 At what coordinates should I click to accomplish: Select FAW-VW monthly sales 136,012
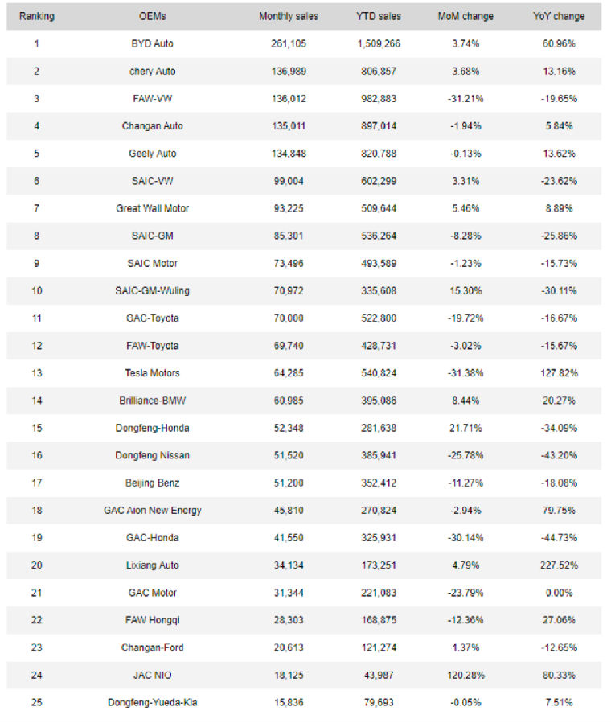point(289,99)
